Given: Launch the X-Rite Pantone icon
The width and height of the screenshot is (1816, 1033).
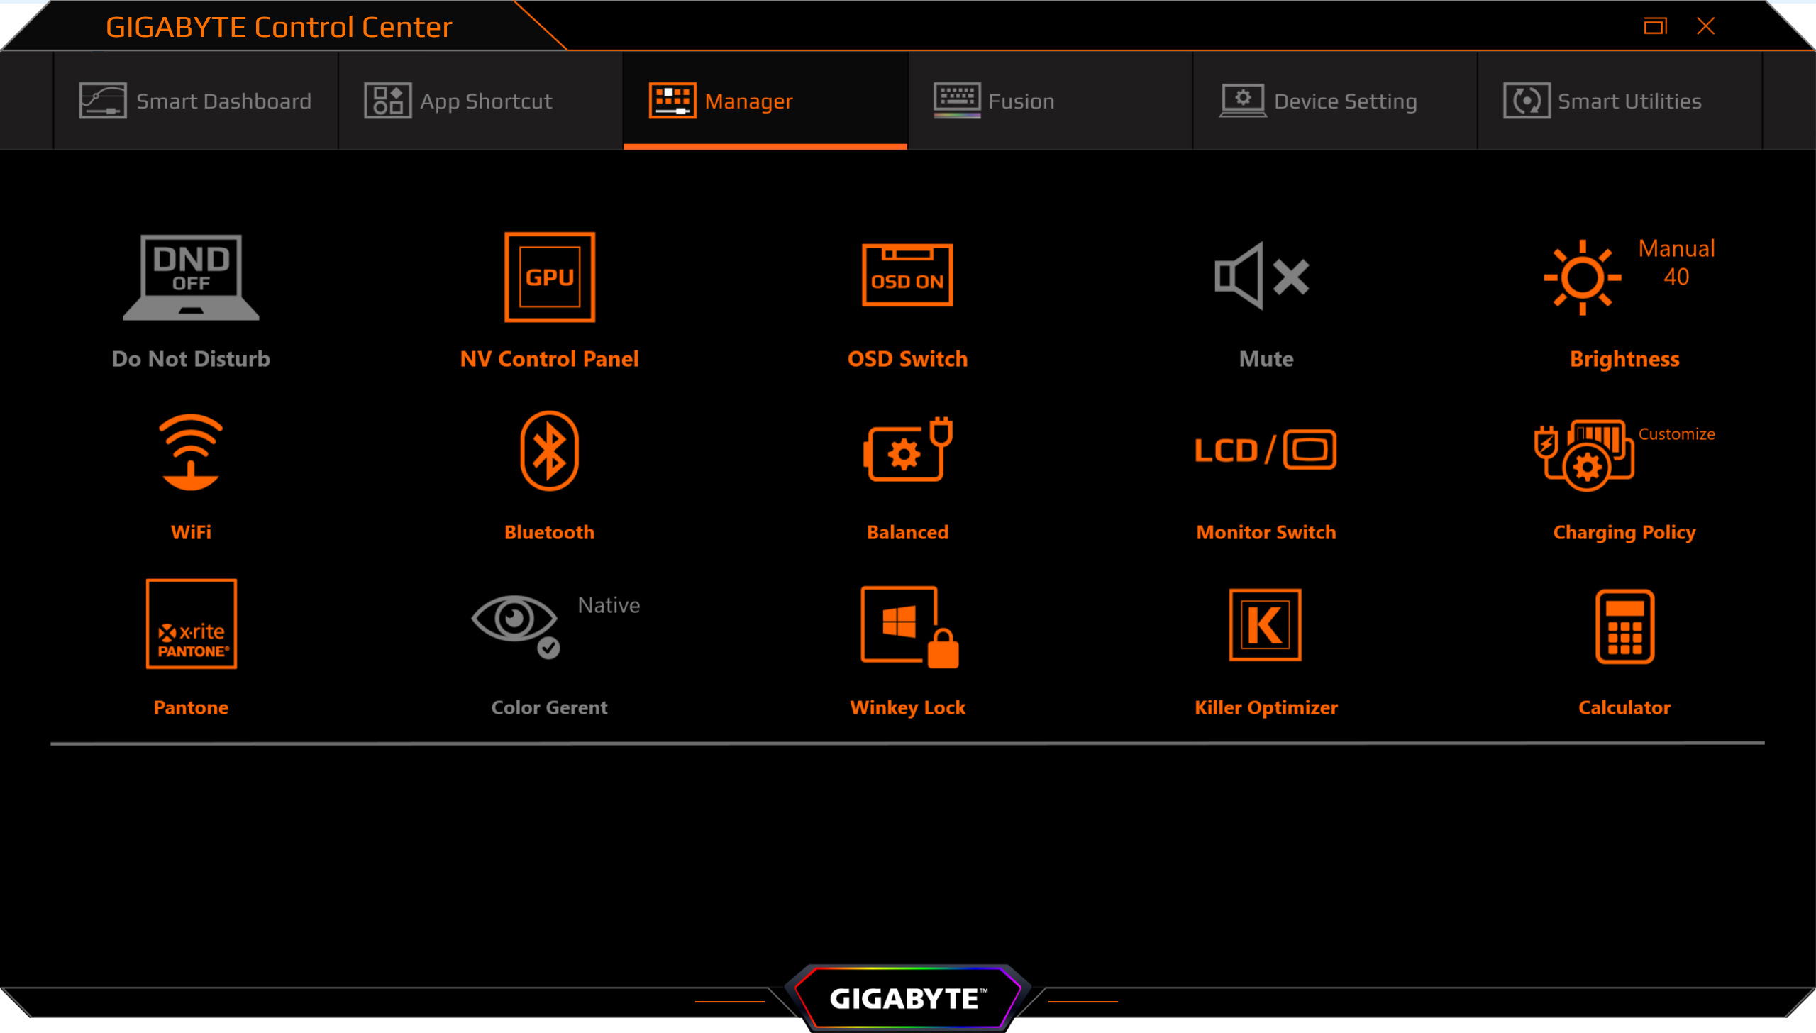Looking at the screenshot, I should (x=192, y=624).
